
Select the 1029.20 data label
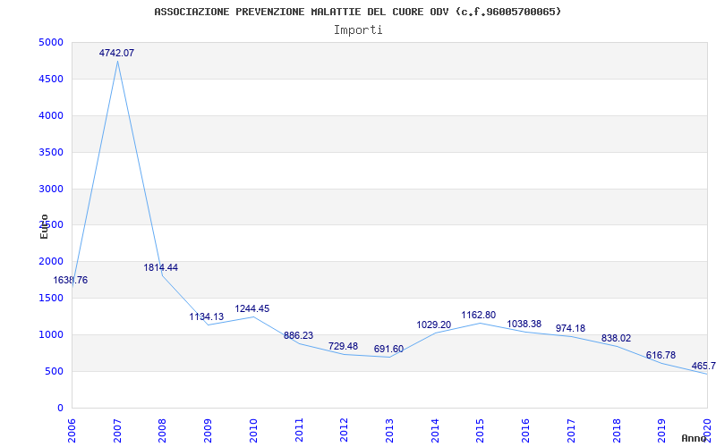[434, 325]
